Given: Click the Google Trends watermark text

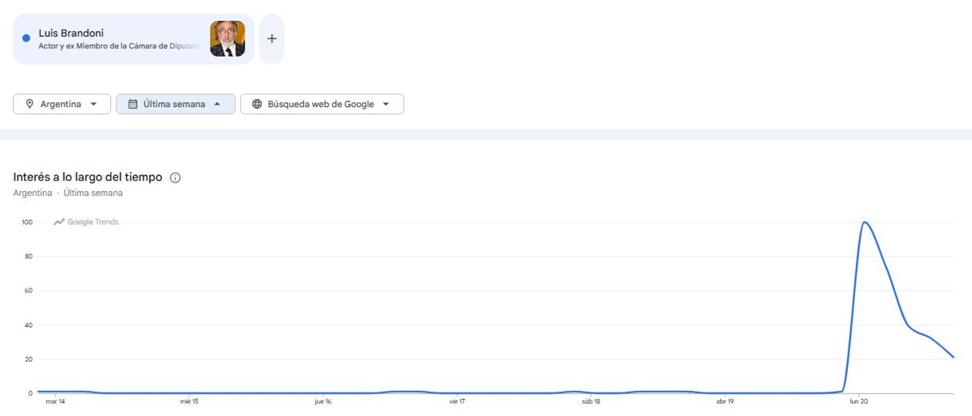Looking at the screenshot, I should click(x=93, y=222).
